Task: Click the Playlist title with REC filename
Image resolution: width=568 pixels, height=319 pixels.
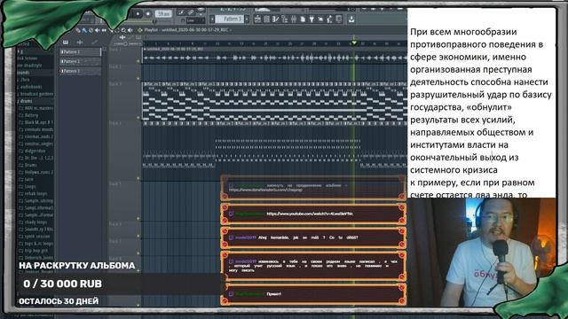Action: click(186, 29)
